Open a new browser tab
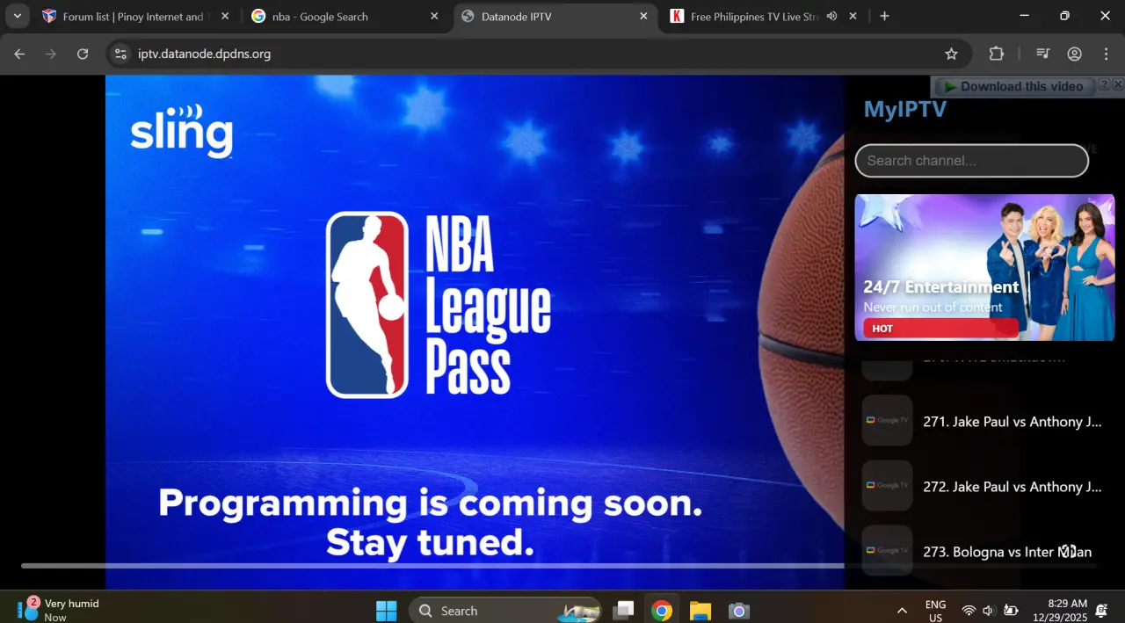This screenshot has width=1125, height=623. point(884,16)
